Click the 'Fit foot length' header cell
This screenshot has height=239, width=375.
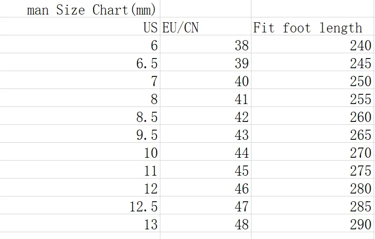click(x=312, y=26)
